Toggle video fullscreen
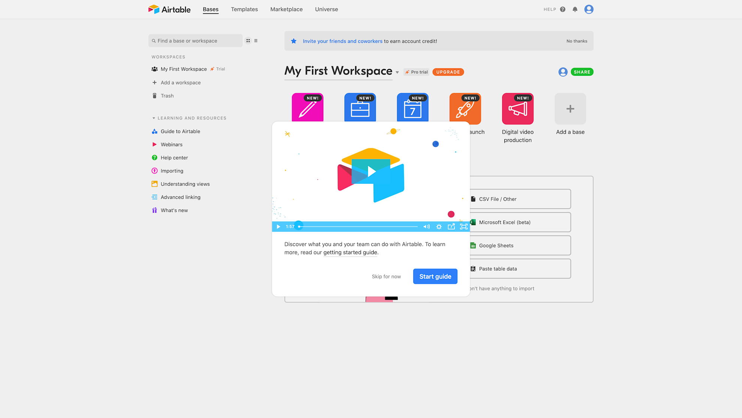The width and height of the screenshot is (742, 418). 464,227
